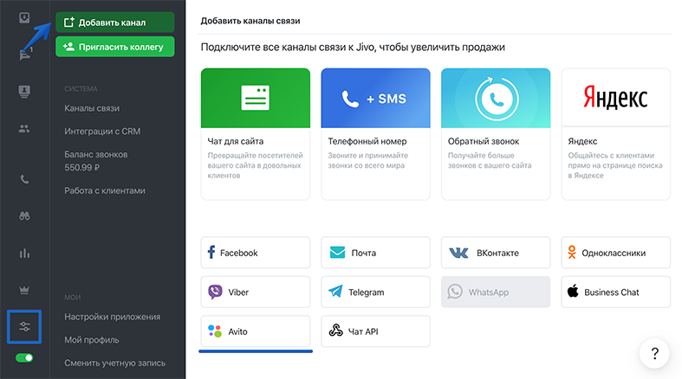Click the Одноклассники orange logo icon
Screen dimensions: 682x379
click(x=572, y=252)
